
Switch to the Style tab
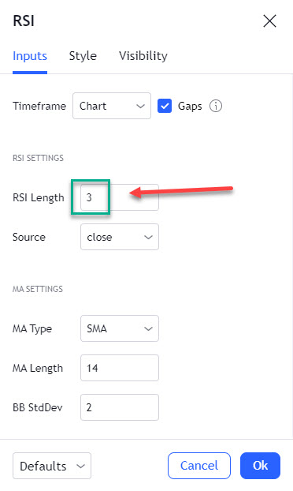[x=83, y=56]
